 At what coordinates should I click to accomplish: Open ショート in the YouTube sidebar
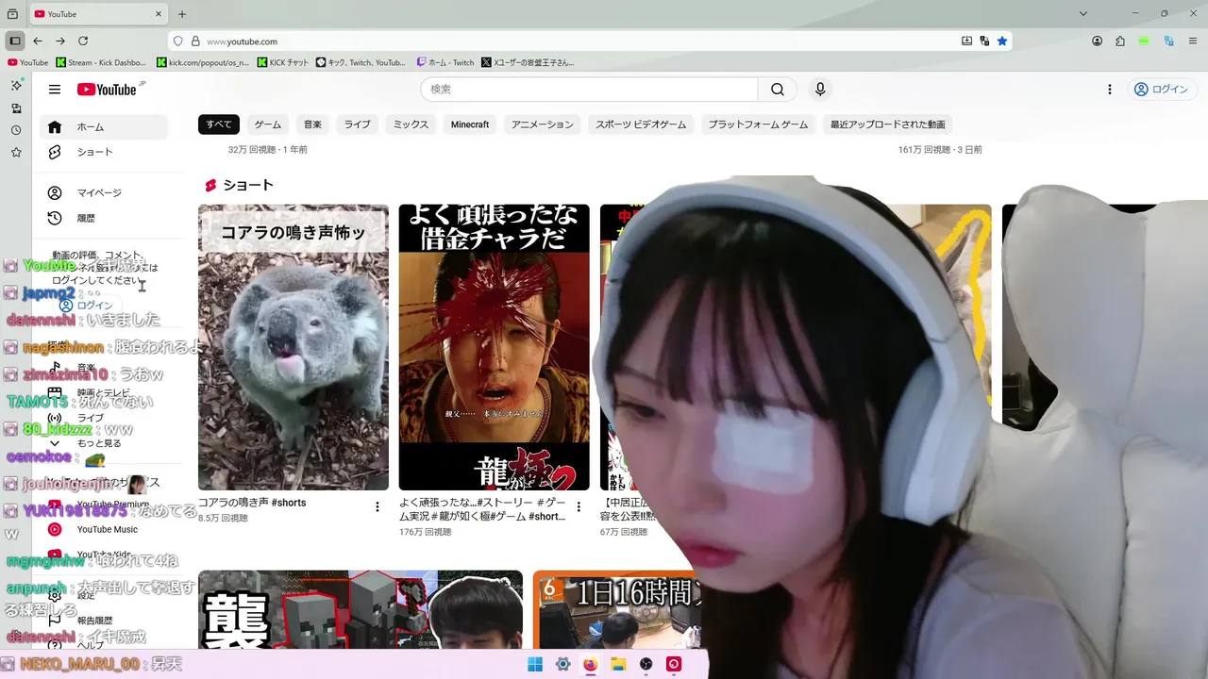(104, 152)
